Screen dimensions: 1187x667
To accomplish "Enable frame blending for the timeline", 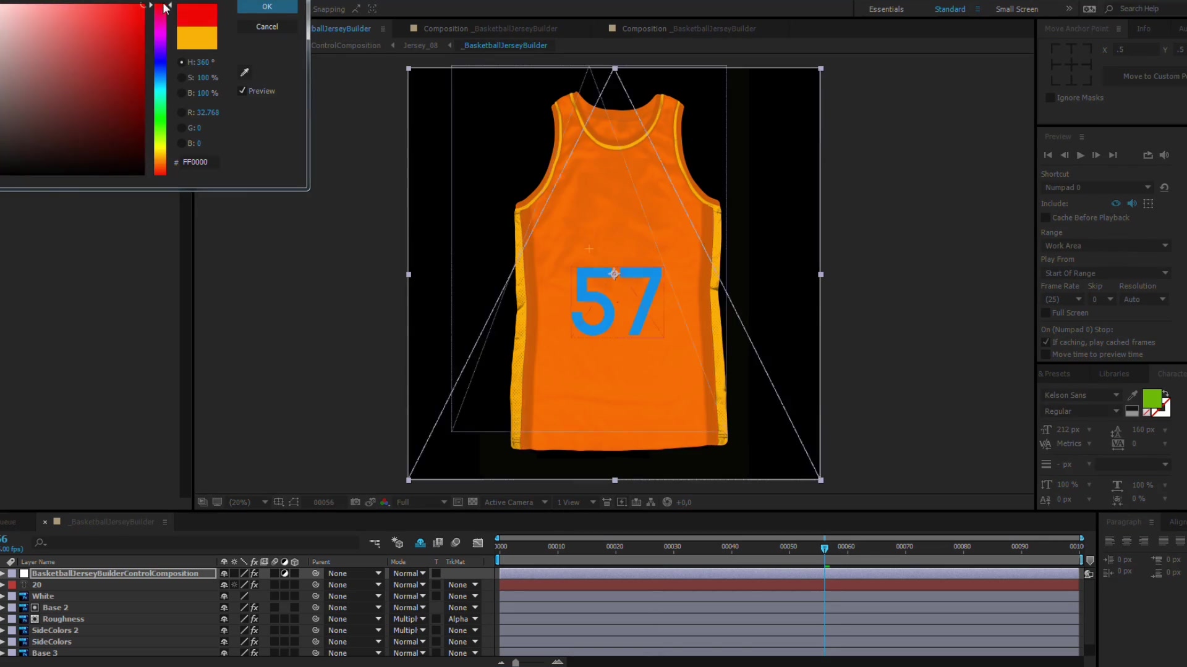I will (438, 543).
